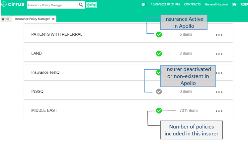
Task: Click the date and time display
Action: [165, 4]
